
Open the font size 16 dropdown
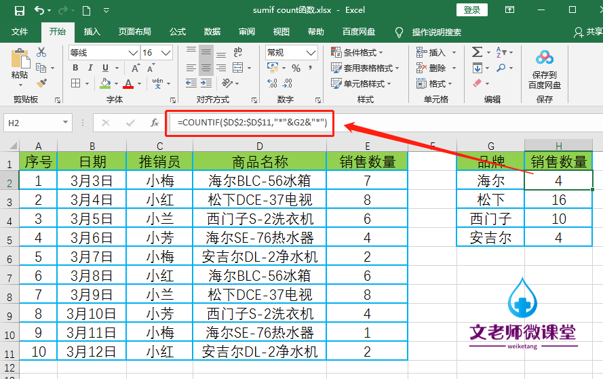166,53
